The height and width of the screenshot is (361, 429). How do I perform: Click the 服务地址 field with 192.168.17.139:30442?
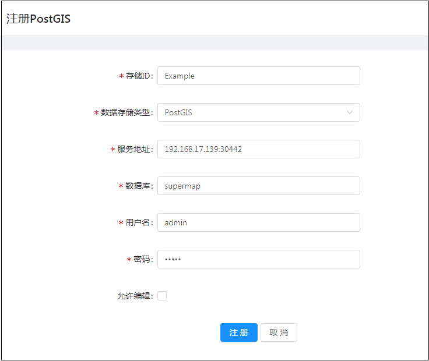258,149
